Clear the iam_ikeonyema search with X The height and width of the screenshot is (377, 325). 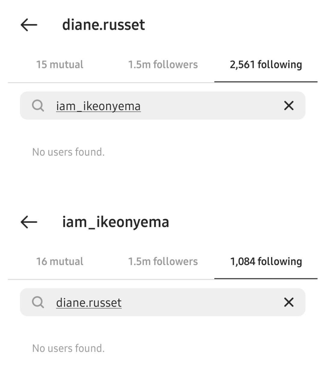pyautogui.click(x=289, y=106)
